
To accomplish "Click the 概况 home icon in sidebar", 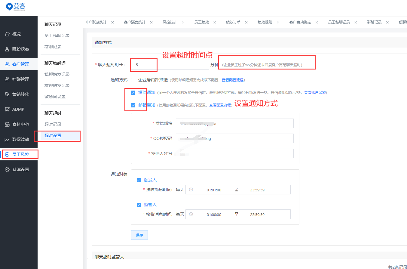I will pos(7,34).
